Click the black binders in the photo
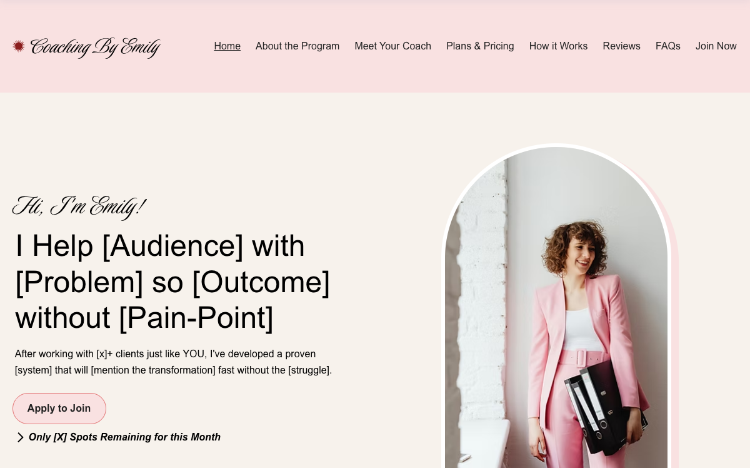The width and height of the screenshot is (750, 468). (x=605, y=405)
